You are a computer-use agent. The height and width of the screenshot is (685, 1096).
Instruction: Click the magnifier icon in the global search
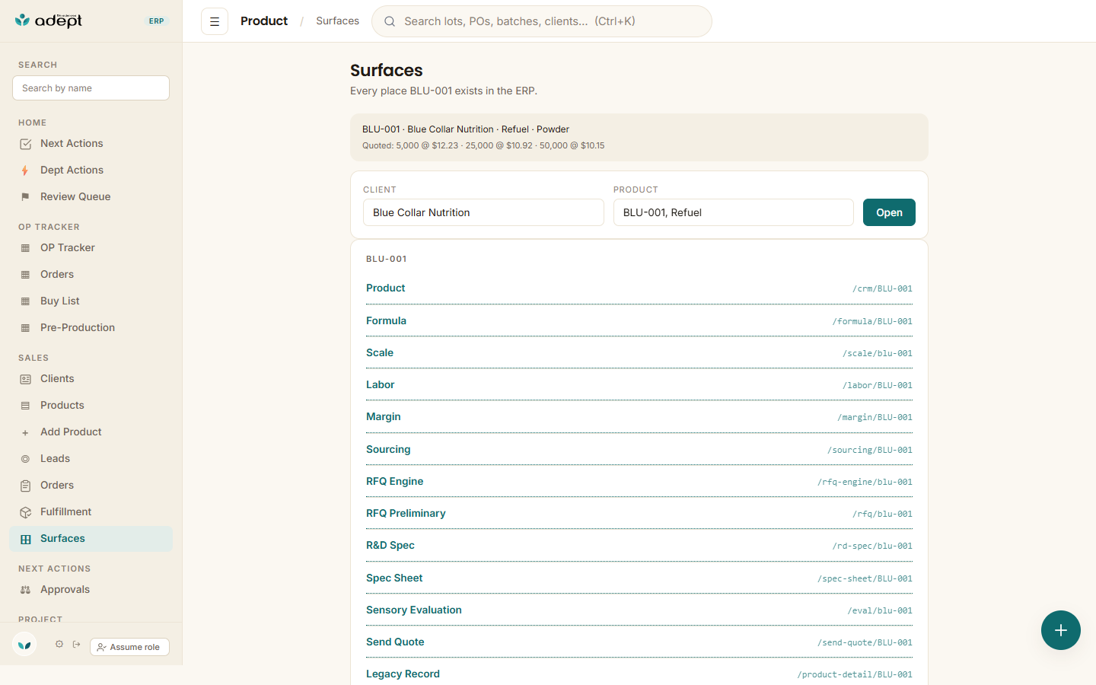[390, 21]
